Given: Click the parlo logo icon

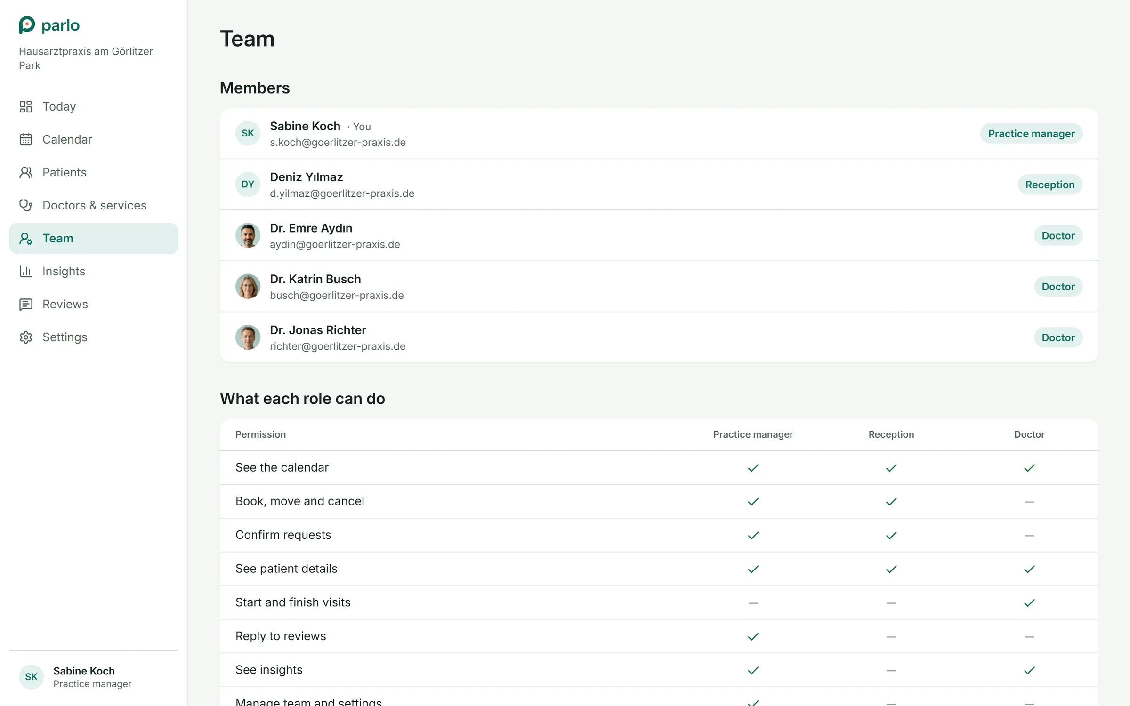Looking at the screenshot, I should tap(27, 25).
